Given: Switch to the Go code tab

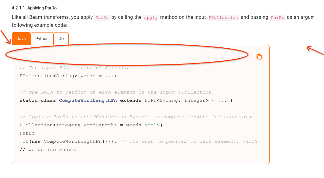Looking at the screenshot, I should (x=61, y=39).
